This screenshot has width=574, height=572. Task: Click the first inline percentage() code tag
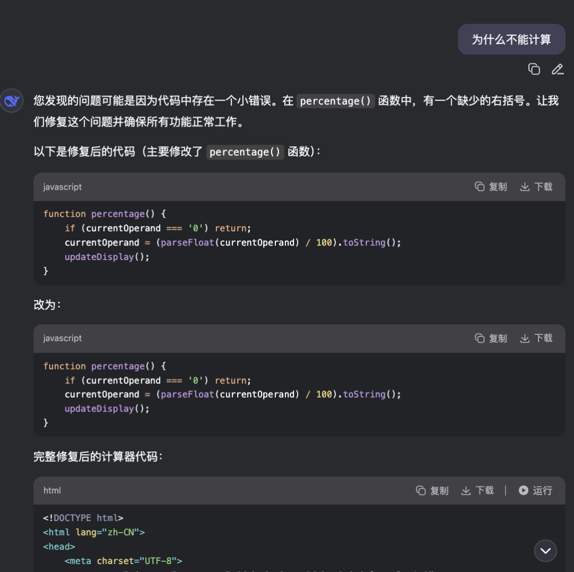coord(335,101)
